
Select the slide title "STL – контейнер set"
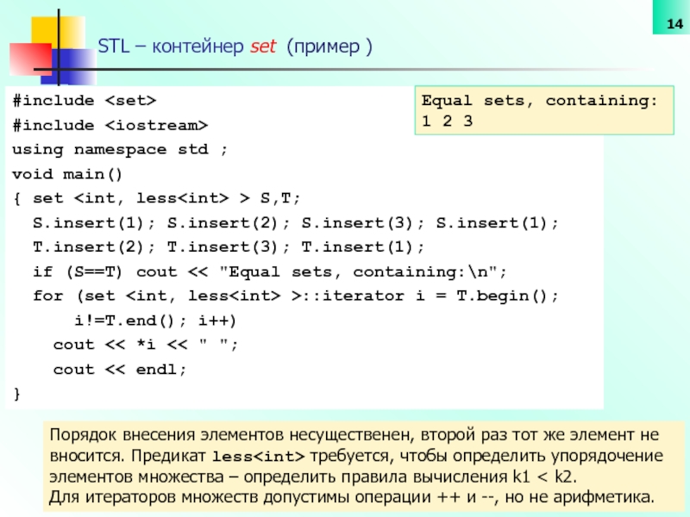pos(235,47)
